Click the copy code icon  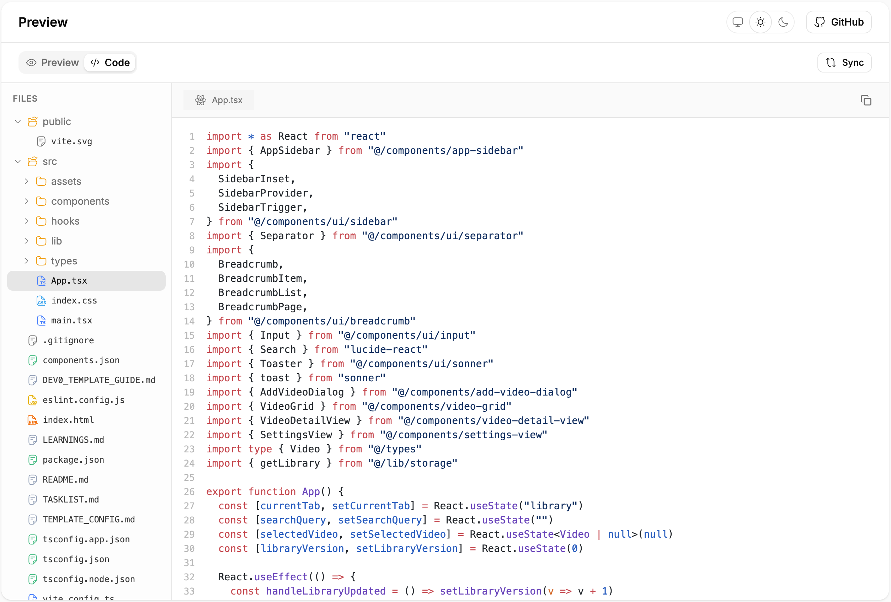click(866, 101)
